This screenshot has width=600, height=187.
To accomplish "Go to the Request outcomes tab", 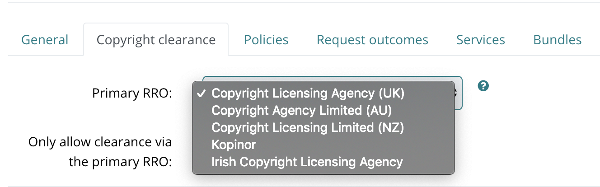I will 372,40.
